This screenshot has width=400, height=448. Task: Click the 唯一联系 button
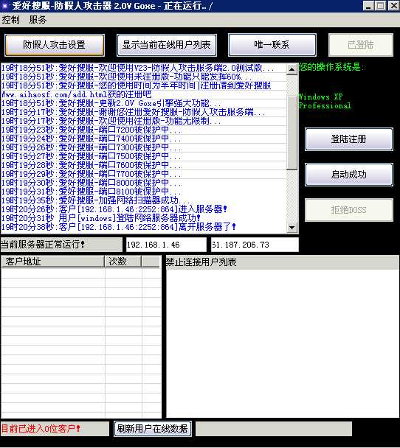click(272, 45)
